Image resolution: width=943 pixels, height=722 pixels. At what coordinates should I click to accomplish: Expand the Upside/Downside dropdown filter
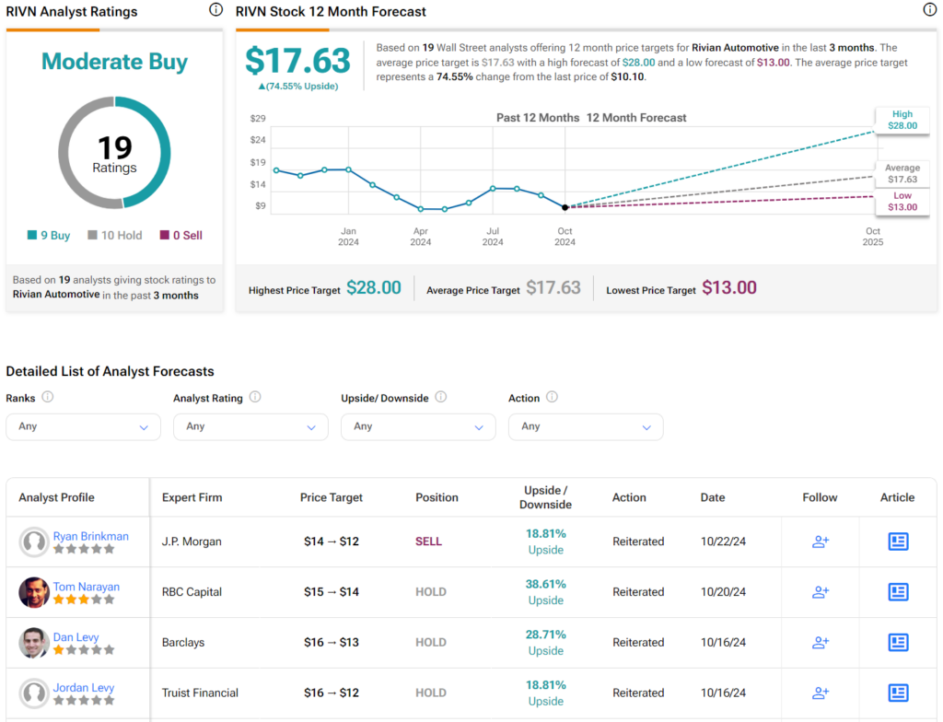tap(418, 426)
